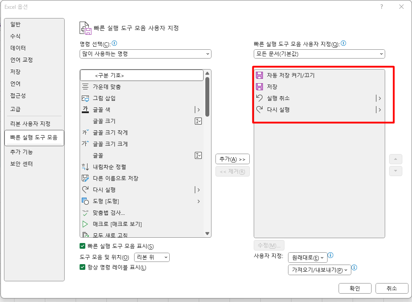Click the 저장 icon in toolbar list

259,87
